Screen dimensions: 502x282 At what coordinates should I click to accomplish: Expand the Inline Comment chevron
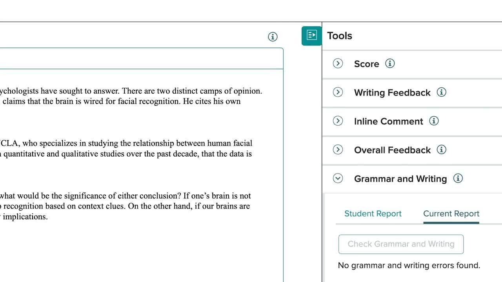click(x=338, y=121)
